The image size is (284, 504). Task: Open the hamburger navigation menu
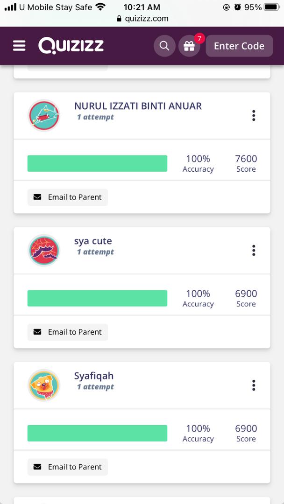point(19,46)
